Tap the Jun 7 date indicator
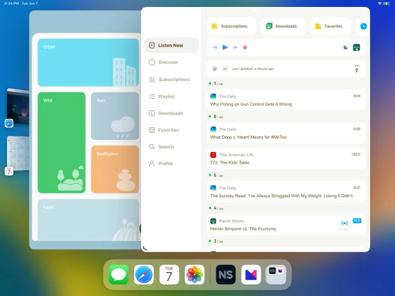 tap(357, 68)
